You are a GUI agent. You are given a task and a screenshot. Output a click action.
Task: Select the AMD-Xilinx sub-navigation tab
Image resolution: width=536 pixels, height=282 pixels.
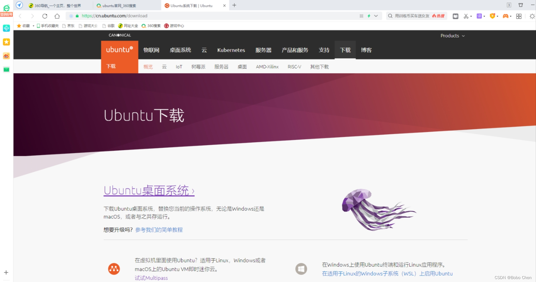(267, 67)
